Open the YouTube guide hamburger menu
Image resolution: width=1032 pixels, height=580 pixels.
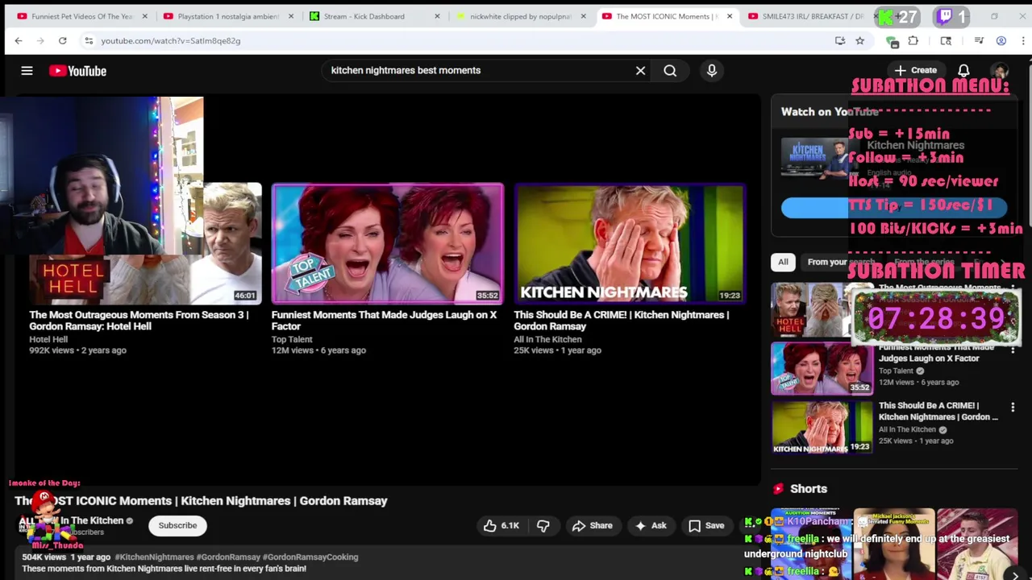click(27, 71)
